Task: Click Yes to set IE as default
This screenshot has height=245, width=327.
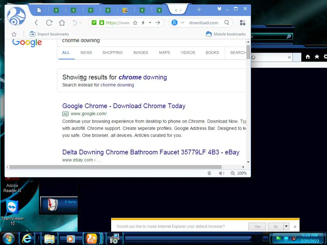Action: 257,226
